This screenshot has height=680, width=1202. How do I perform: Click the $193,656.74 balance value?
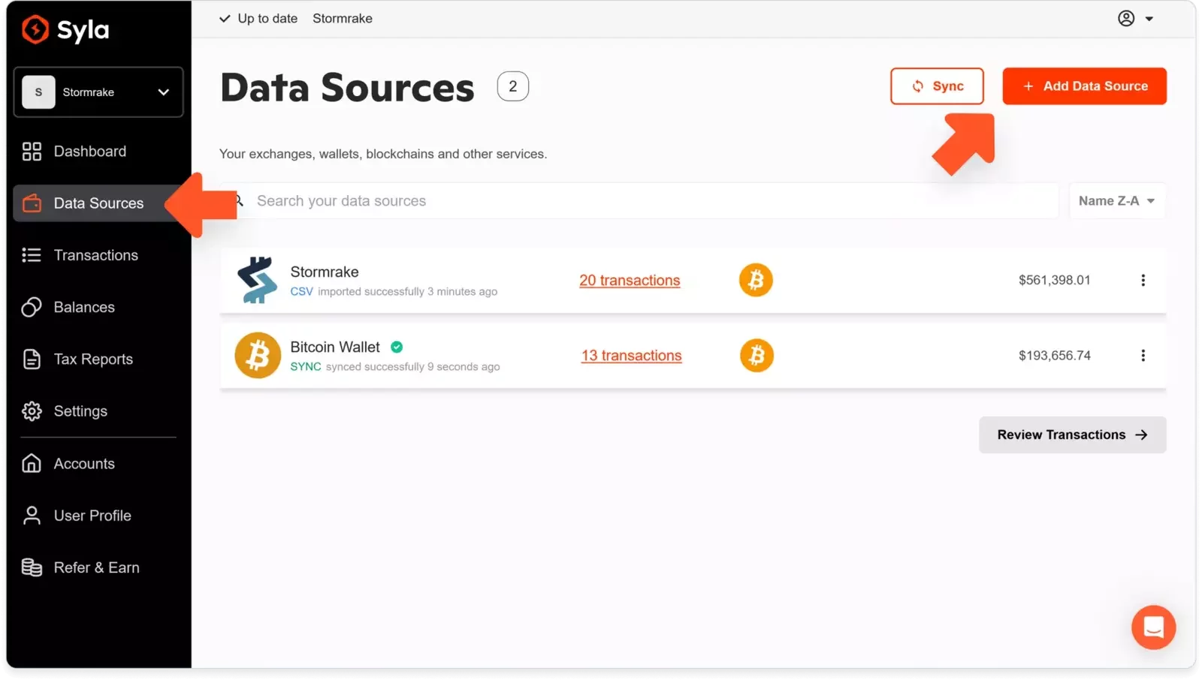pyautogui.click(x=1054, y=356)
